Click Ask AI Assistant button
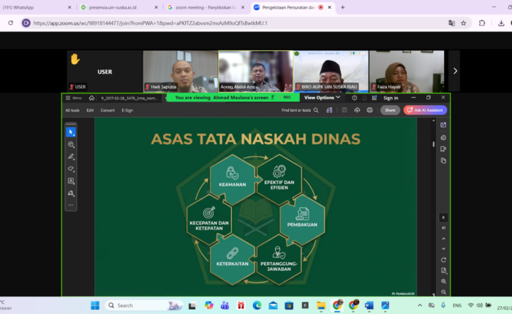Viewport: 512px width, 314px height. coord(425,110)
